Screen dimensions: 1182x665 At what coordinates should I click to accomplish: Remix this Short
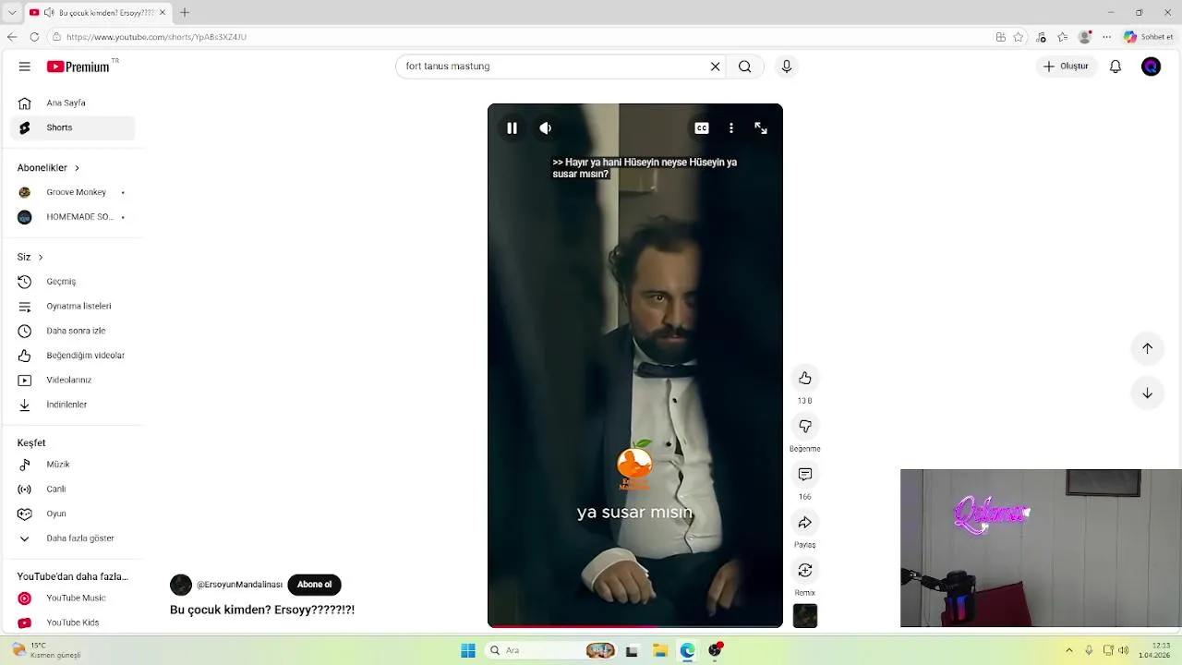(805, 570)
